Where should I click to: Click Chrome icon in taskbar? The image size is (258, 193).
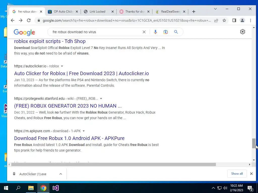tap(43, 188)
